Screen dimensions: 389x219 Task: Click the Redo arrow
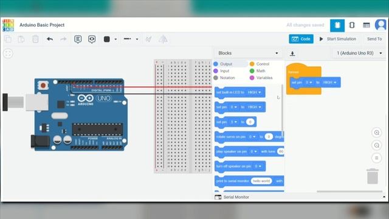63,39
